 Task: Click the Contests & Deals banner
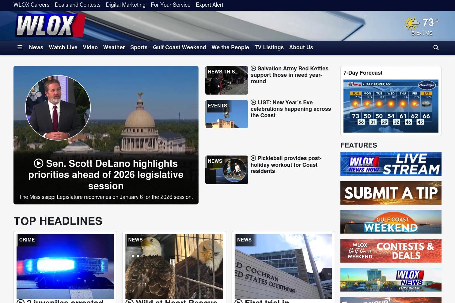tap(391, 251)
